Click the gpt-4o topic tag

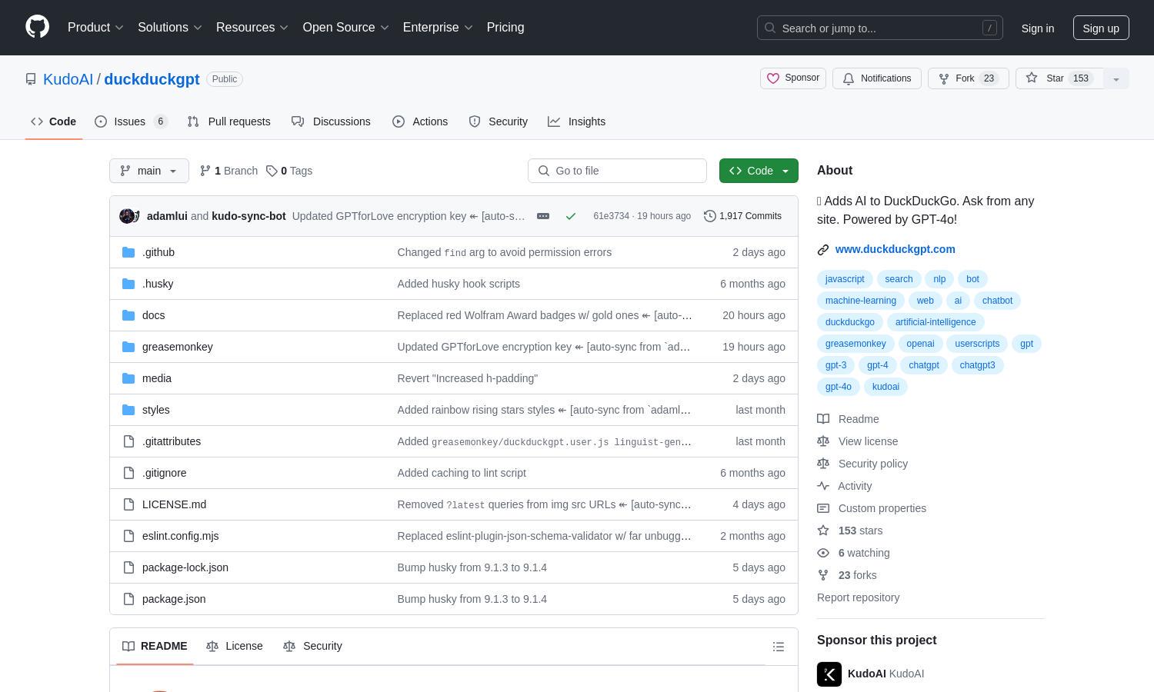coord(839,387)
